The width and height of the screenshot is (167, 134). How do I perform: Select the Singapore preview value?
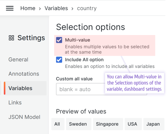[107, 124]
